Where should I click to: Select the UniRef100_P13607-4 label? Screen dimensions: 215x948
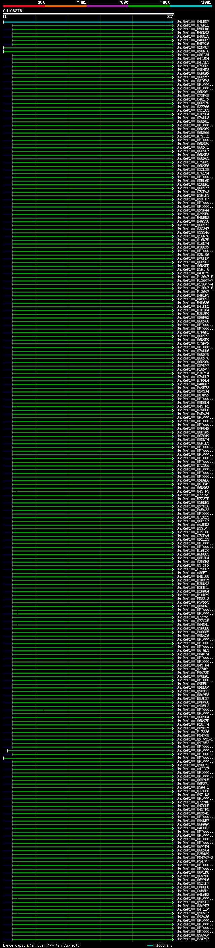[x=195, y=284]
